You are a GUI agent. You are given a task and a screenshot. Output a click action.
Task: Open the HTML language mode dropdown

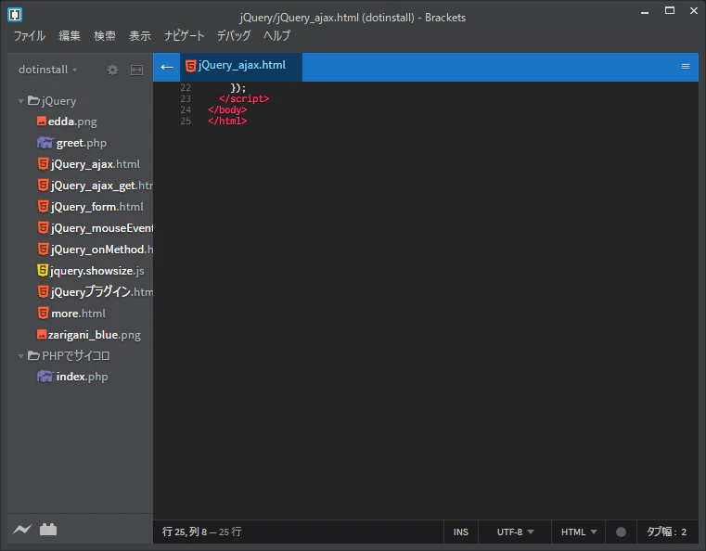click(579, 532)
